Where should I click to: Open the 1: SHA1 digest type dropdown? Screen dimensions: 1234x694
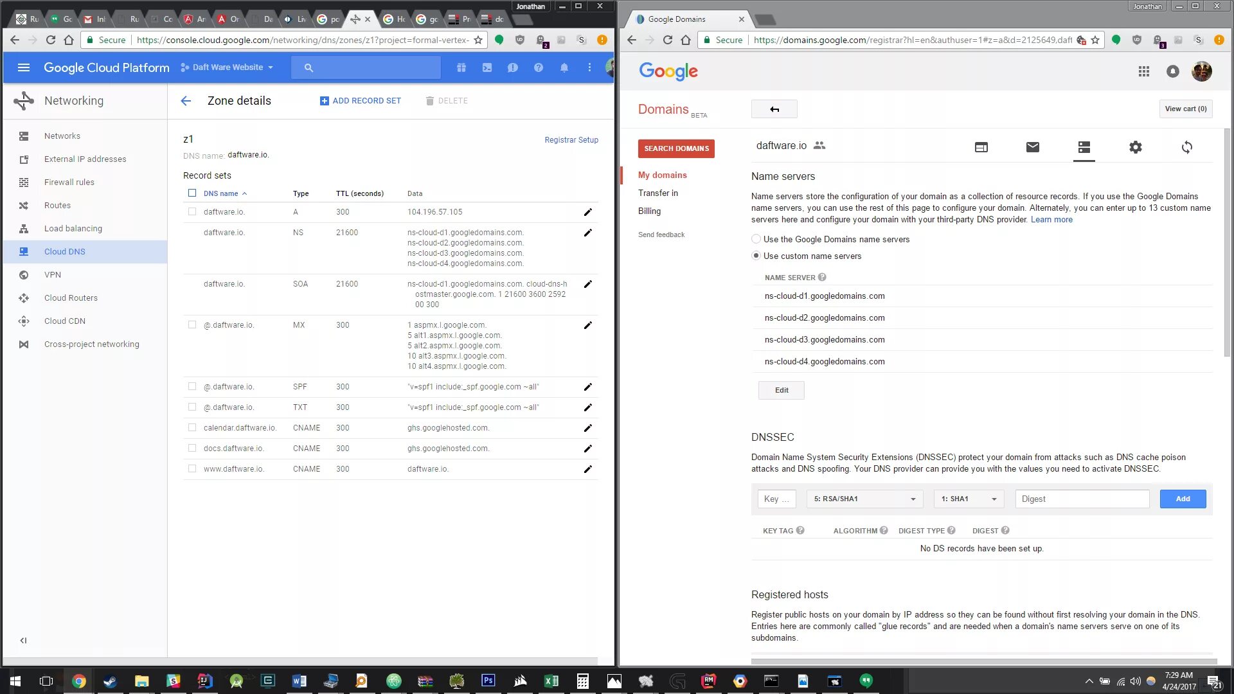969,499
